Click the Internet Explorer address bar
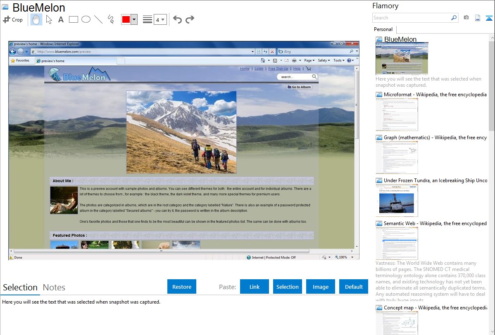The height and width of the screenshot is (335, 495). click(143, 52)
